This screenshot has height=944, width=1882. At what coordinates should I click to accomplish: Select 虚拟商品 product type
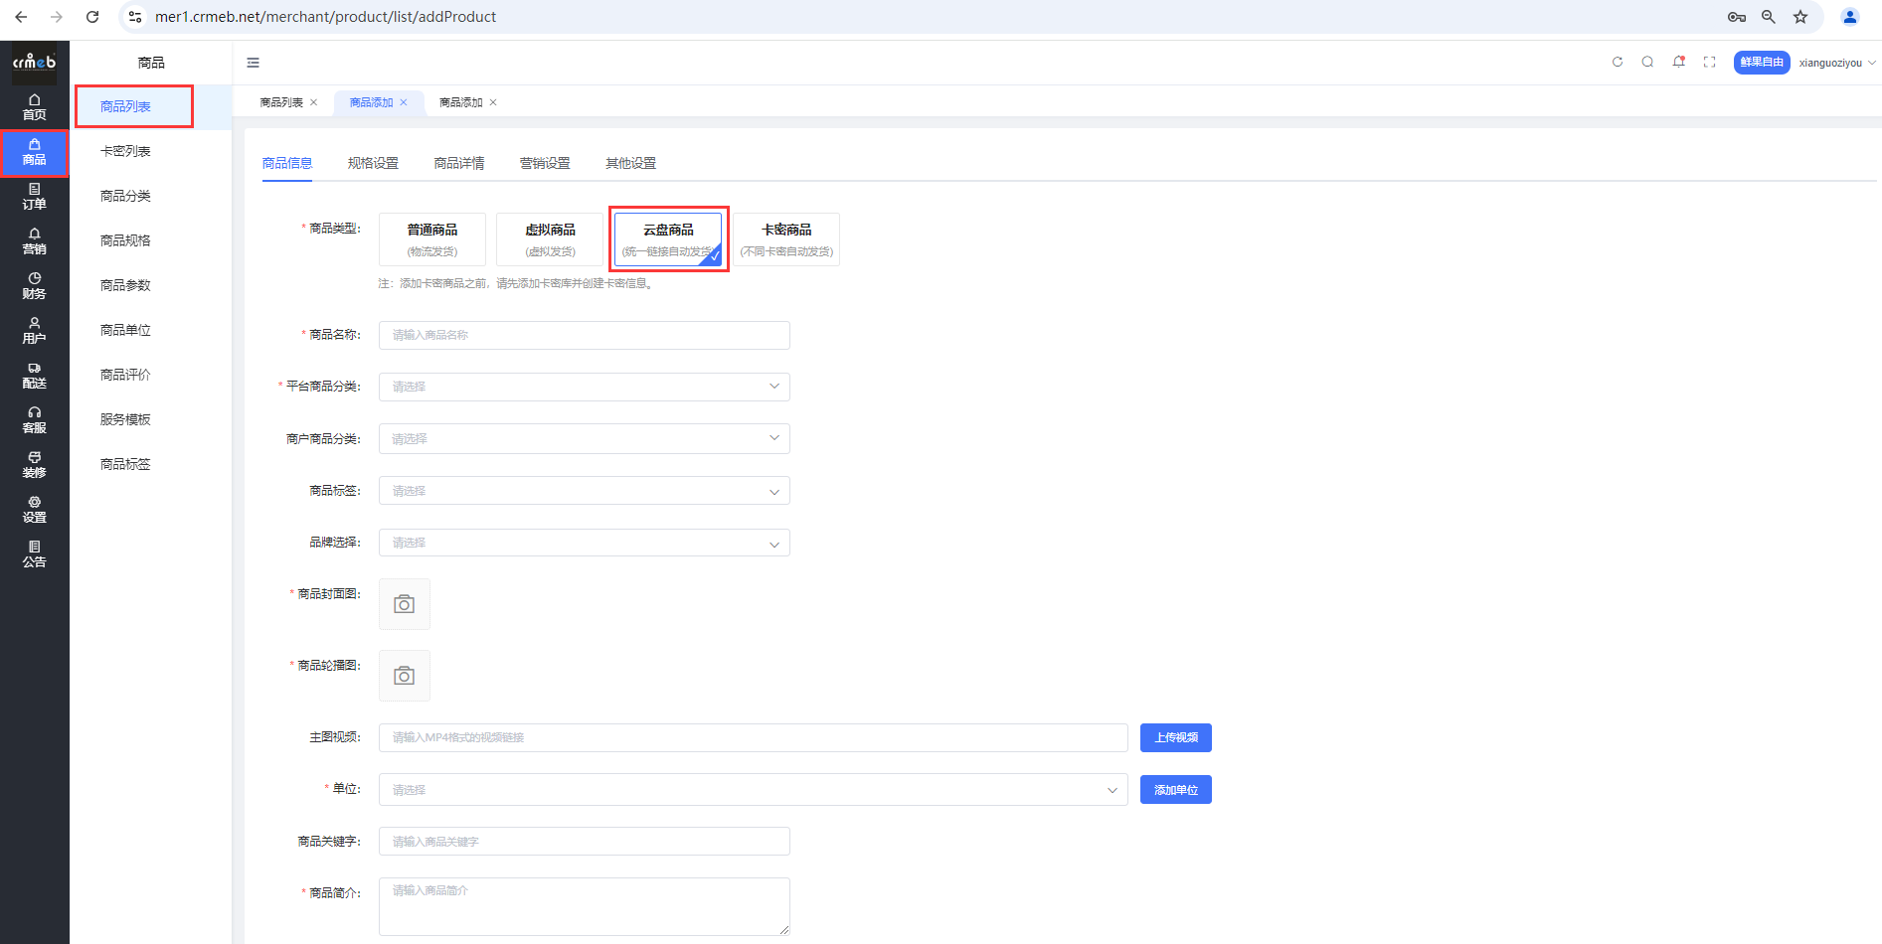[x=550, y=239]
